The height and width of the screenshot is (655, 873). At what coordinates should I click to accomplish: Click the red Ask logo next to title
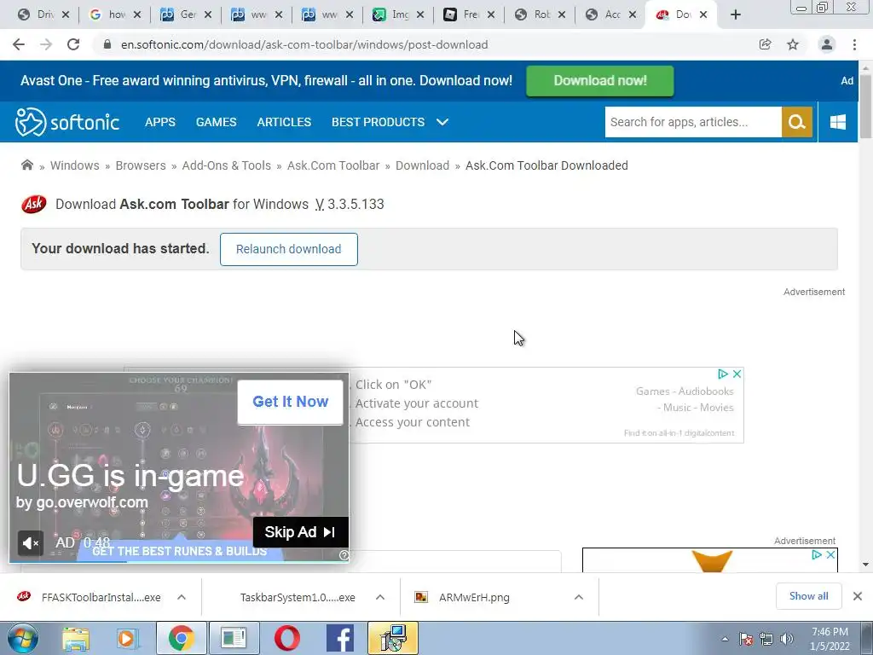click(x=34, y=205)
